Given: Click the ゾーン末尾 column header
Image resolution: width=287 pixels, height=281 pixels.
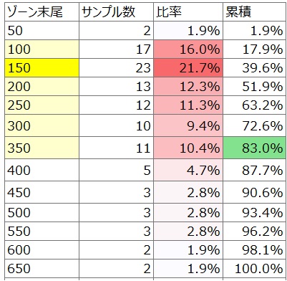Looking at the screenshot, I should click(x=42, y=12).
